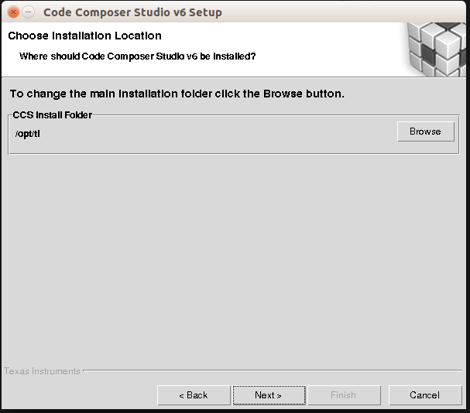Image resolution: width=470 pixels, height=413 pixels.
Task: Click blank white area of header banner
Action: pos(325,46)
